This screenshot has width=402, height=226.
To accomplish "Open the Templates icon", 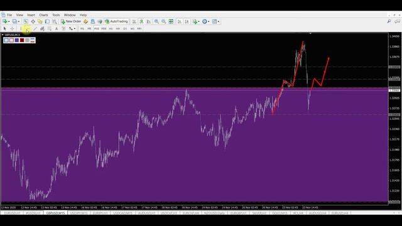I will tap(215, 21).
